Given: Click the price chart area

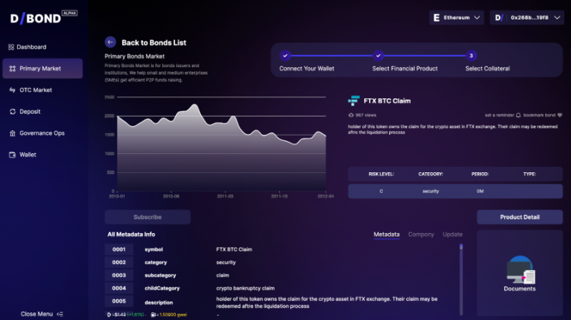Looking at the screenshot, I should point(221,144).
